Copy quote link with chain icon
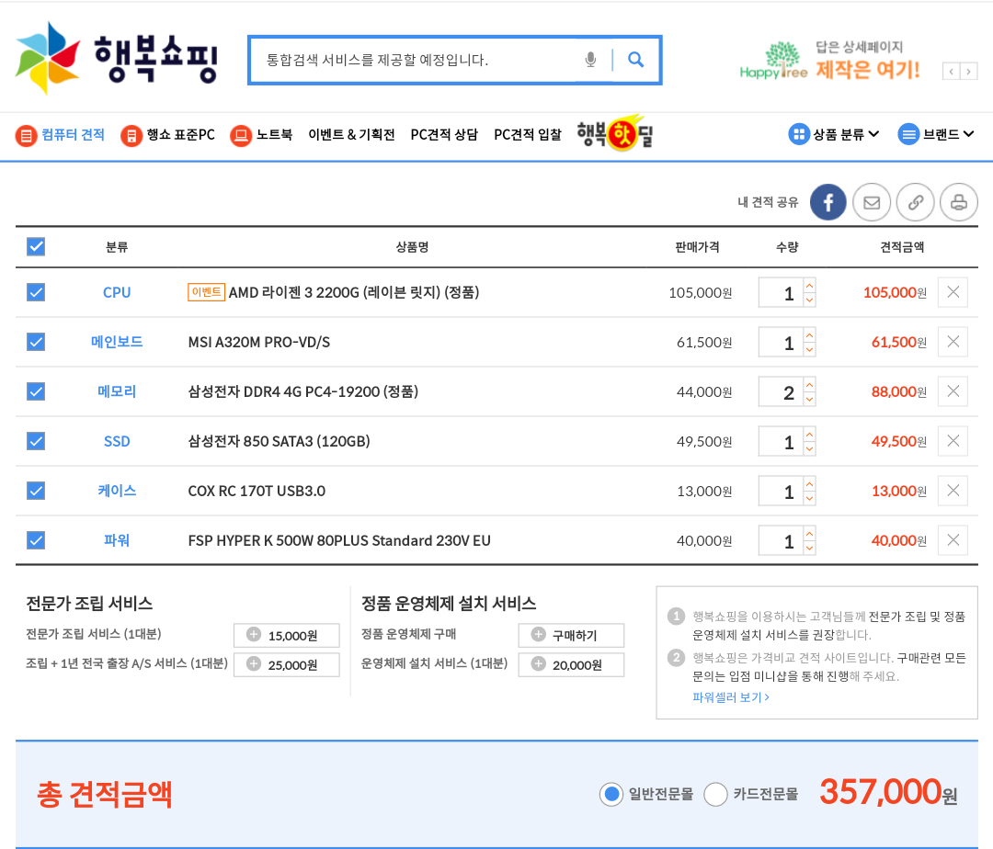 [x=916, y=202]
